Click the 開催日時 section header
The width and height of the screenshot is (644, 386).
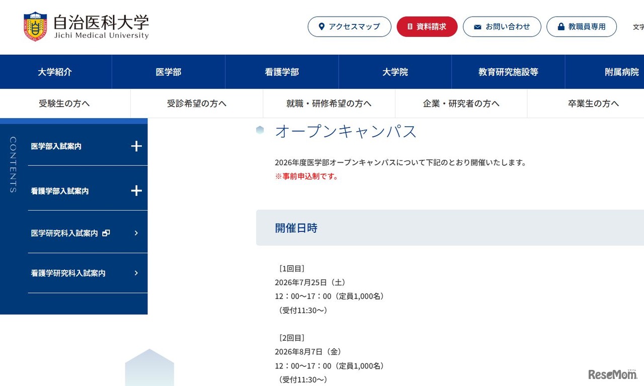click(296, 228)
